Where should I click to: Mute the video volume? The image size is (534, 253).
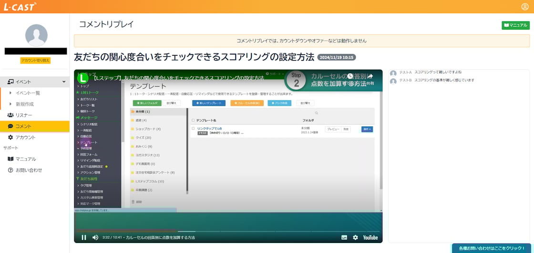click(x=95, y=237)
